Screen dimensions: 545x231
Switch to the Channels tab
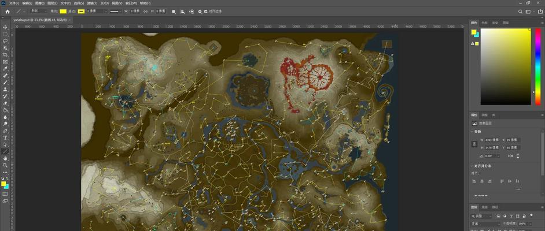click(x=485, y=207)
